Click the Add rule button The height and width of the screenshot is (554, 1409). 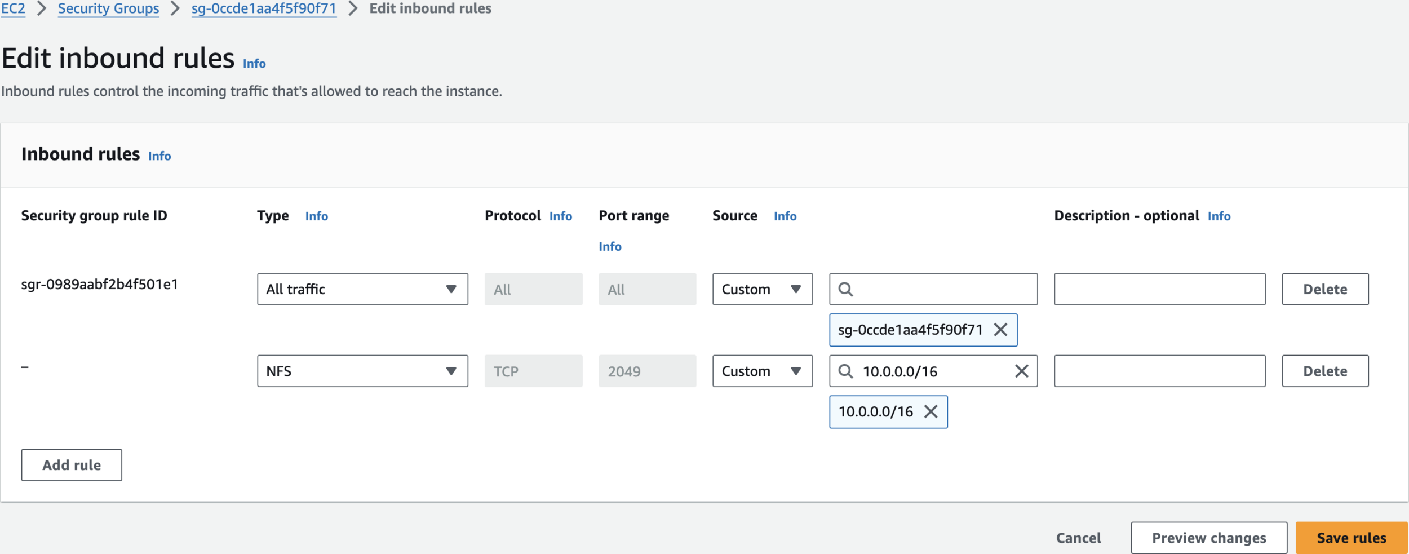72,465
